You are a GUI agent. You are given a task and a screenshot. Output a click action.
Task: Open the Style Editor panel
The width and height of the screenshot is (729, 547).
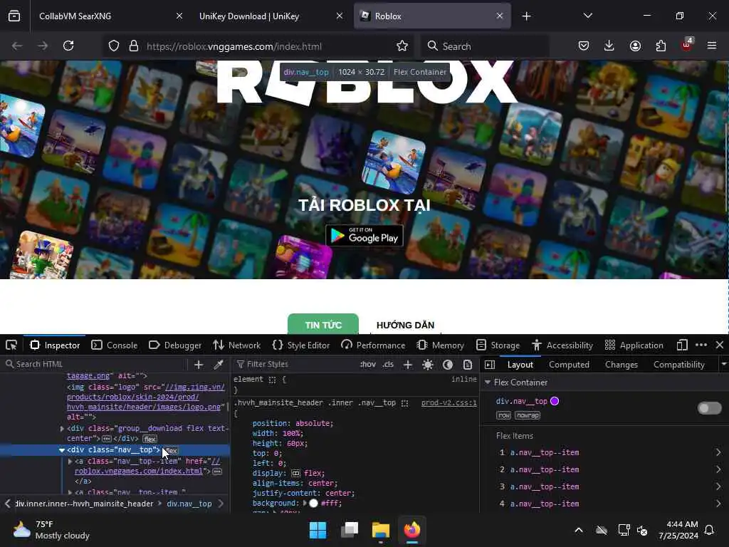pos(301,345)
